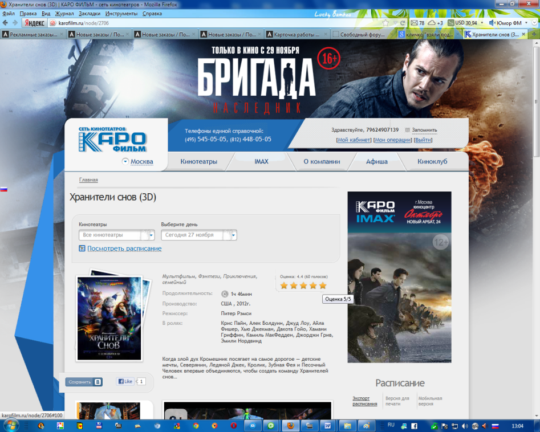Expand the Все кинотеатры dropdown
The image size is (540, 432).
point(117,235)
